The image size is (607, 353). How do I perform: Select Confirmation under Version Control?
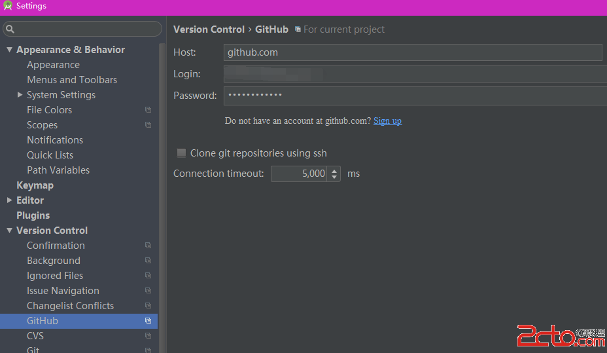(x=56, y=246)
